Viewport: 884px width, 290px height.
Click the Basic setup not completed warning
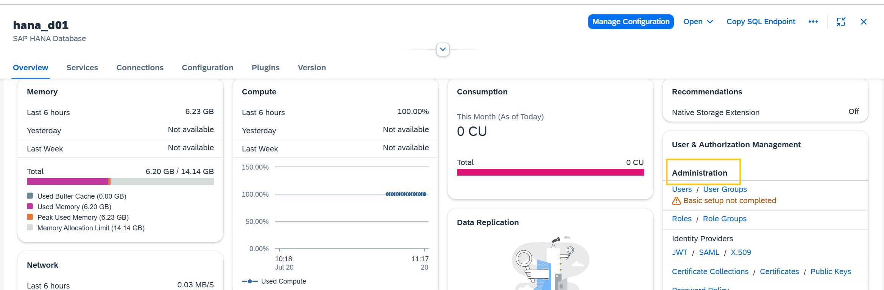coord(730,201)
